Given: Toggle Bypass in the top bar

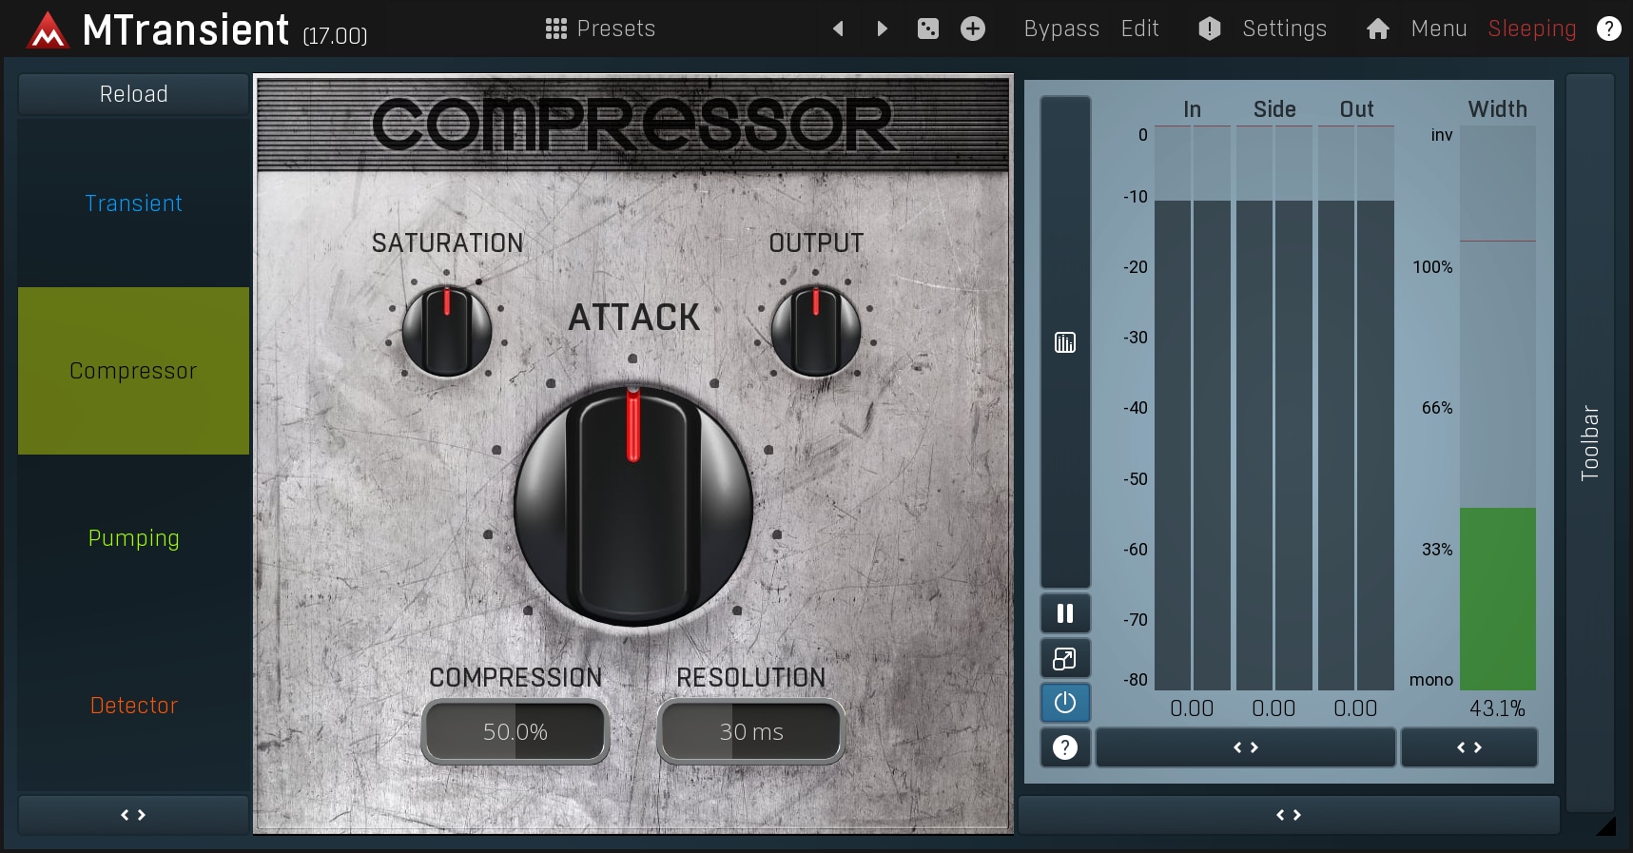Looking at the screenshot, I should coord(1060,29).
